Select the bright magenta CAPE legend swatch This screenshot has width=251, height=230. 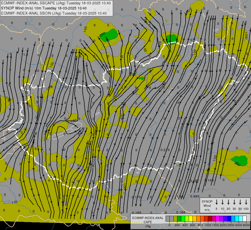[x=218, y=218]
